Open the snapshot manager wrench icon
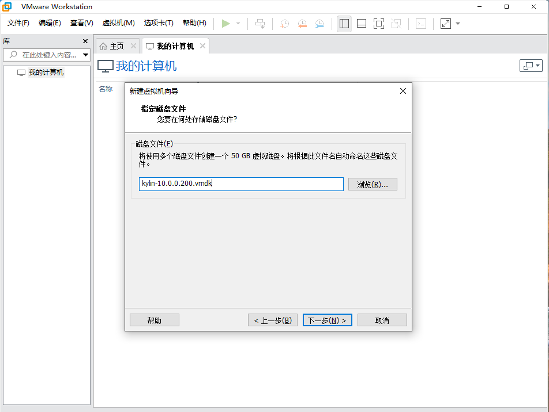 pyautogui.click(x=319, y=24)
